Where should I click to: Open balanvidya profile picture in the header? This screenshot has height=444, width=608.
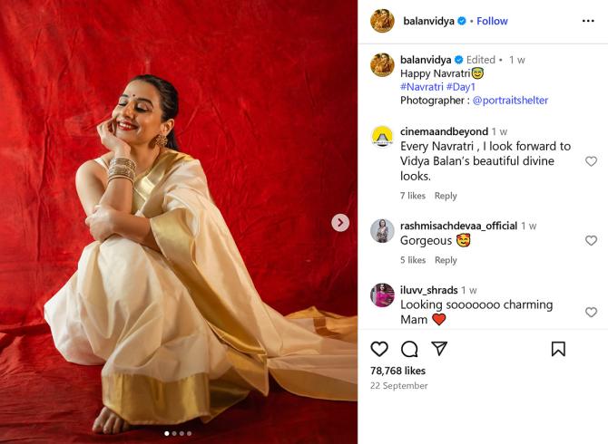click(x=382, y=21)
